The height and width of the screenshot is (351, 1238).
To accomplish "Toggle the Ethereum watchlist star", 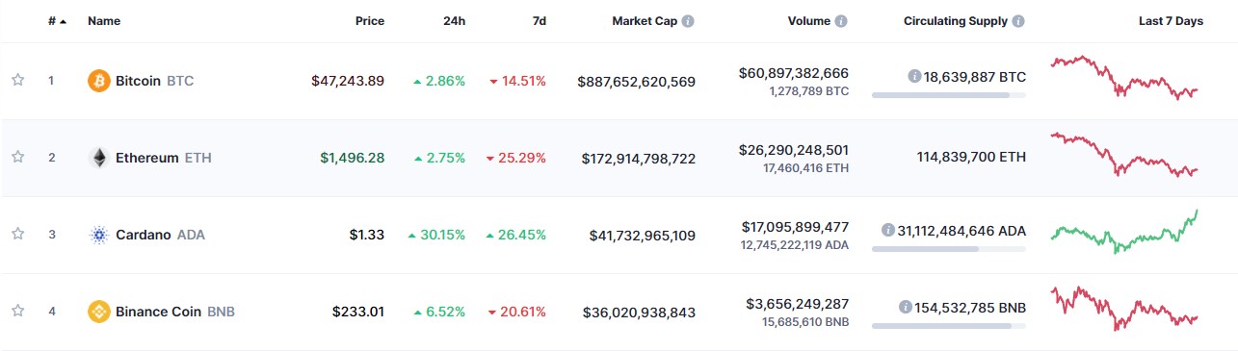I will coord(17,158).
